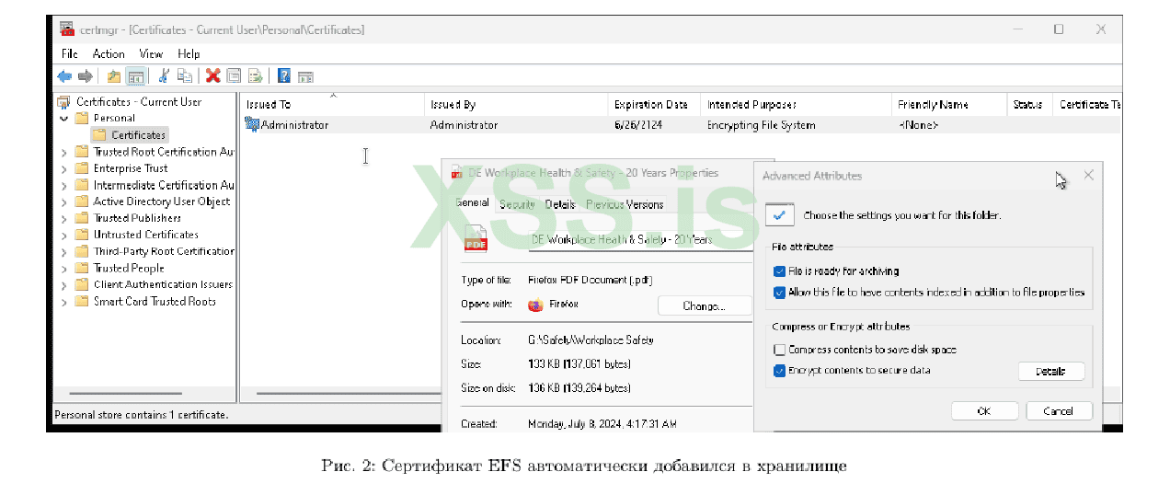
Task: Expand the Trusted Publishers node
Action: [63, 218]
